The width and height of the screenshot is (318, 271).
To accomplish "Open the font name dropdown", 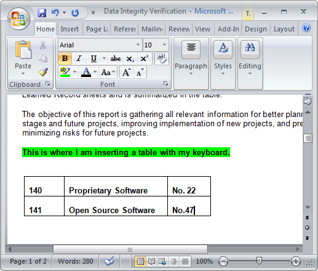I will point(138,45).
